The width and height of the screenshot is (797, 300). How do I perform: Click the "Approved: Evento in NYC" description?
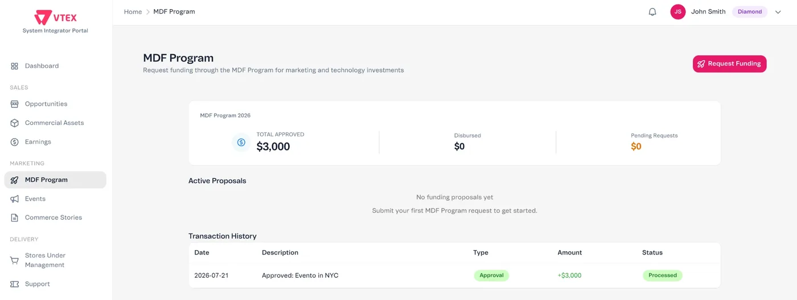[x=300, y=276]
